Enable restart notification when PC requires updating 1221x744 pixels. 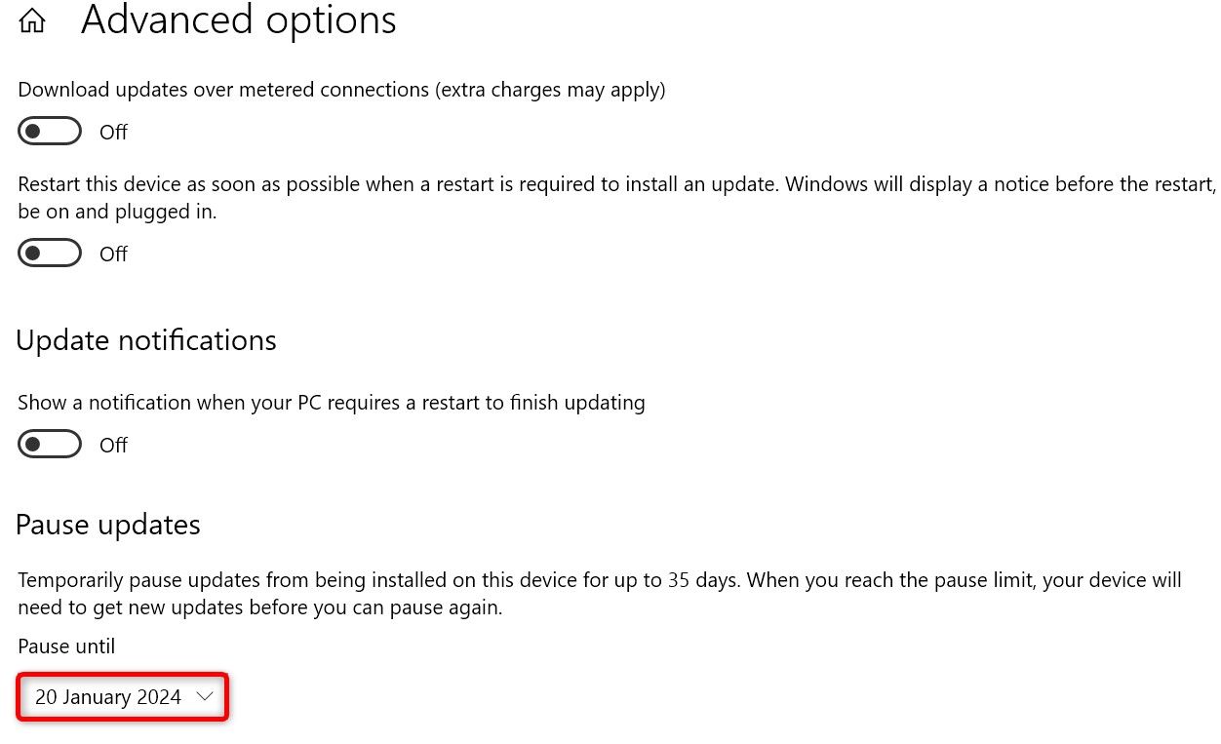click(50, 444)
